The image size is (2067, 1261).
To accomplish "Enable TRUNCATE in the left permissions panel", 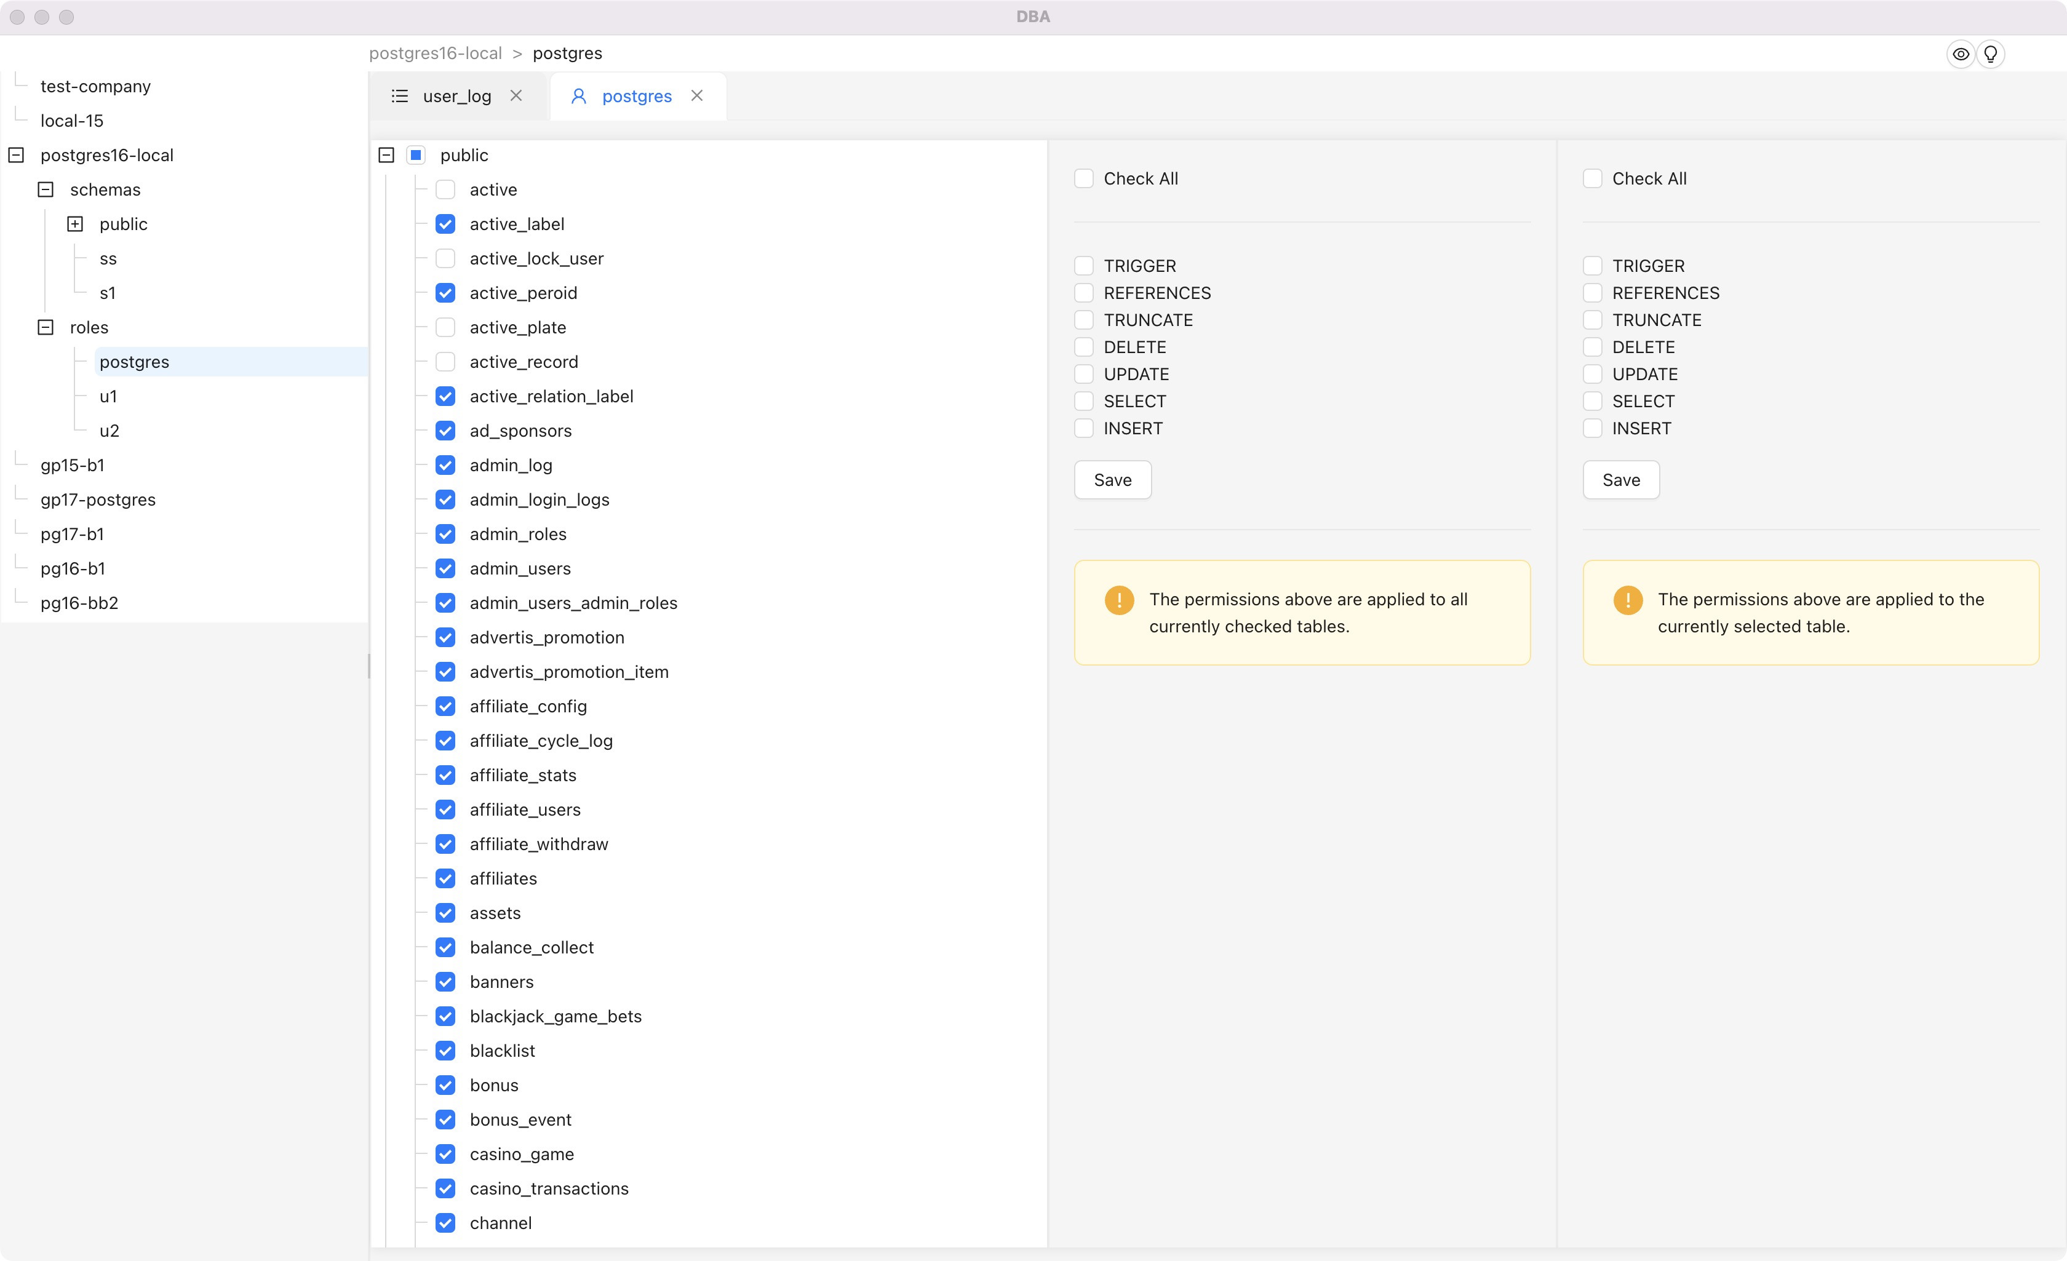I will click(1084, 320).
